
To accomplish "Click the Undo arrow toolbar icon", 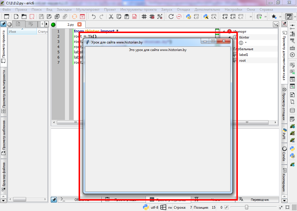I will pyautogui.click(x=94, y=17).
